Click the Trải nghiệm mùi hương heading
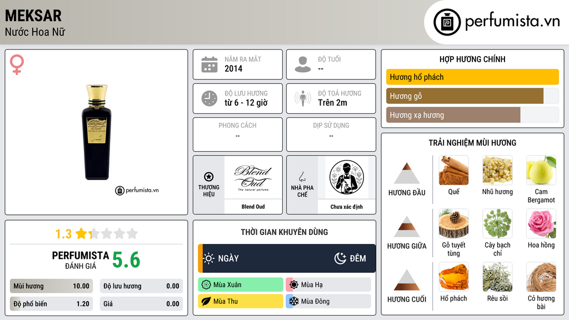This screenshot has width=569, height=320. (x=472, y=143)
